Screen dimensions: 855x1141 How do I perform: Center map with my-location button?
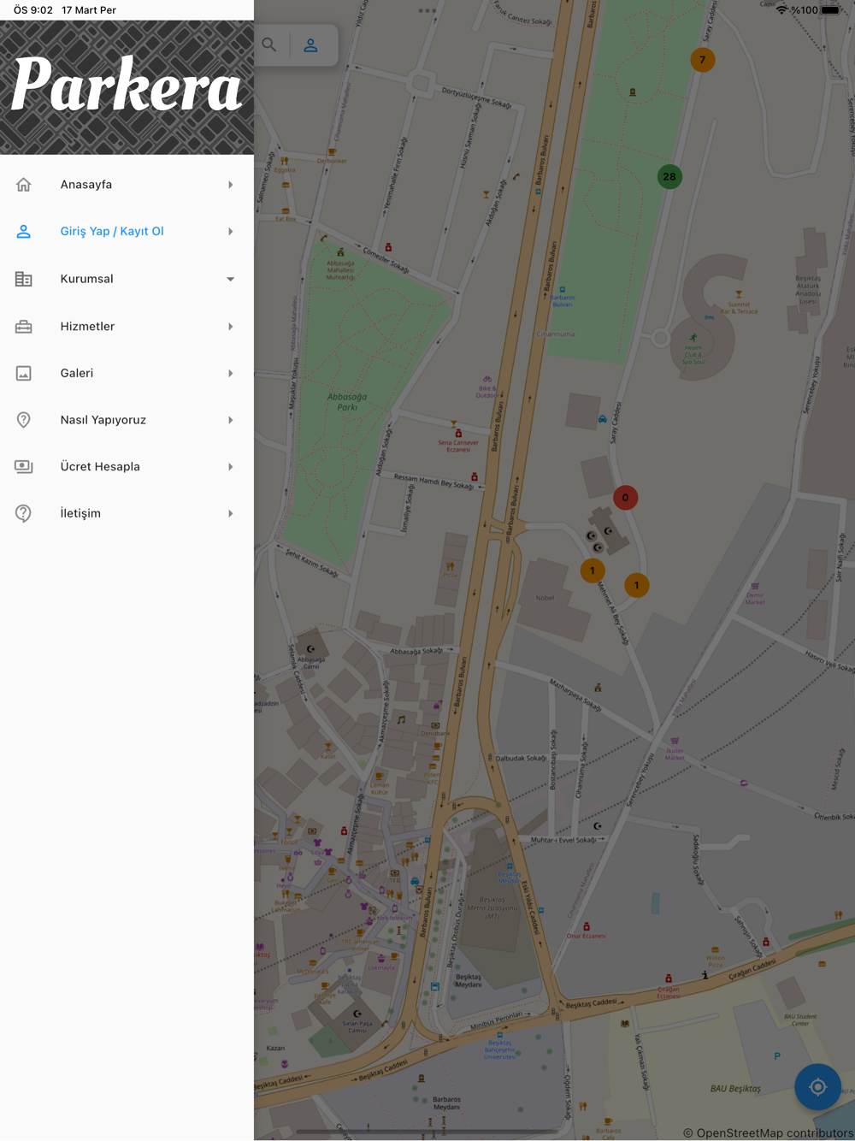(817, 1086)
